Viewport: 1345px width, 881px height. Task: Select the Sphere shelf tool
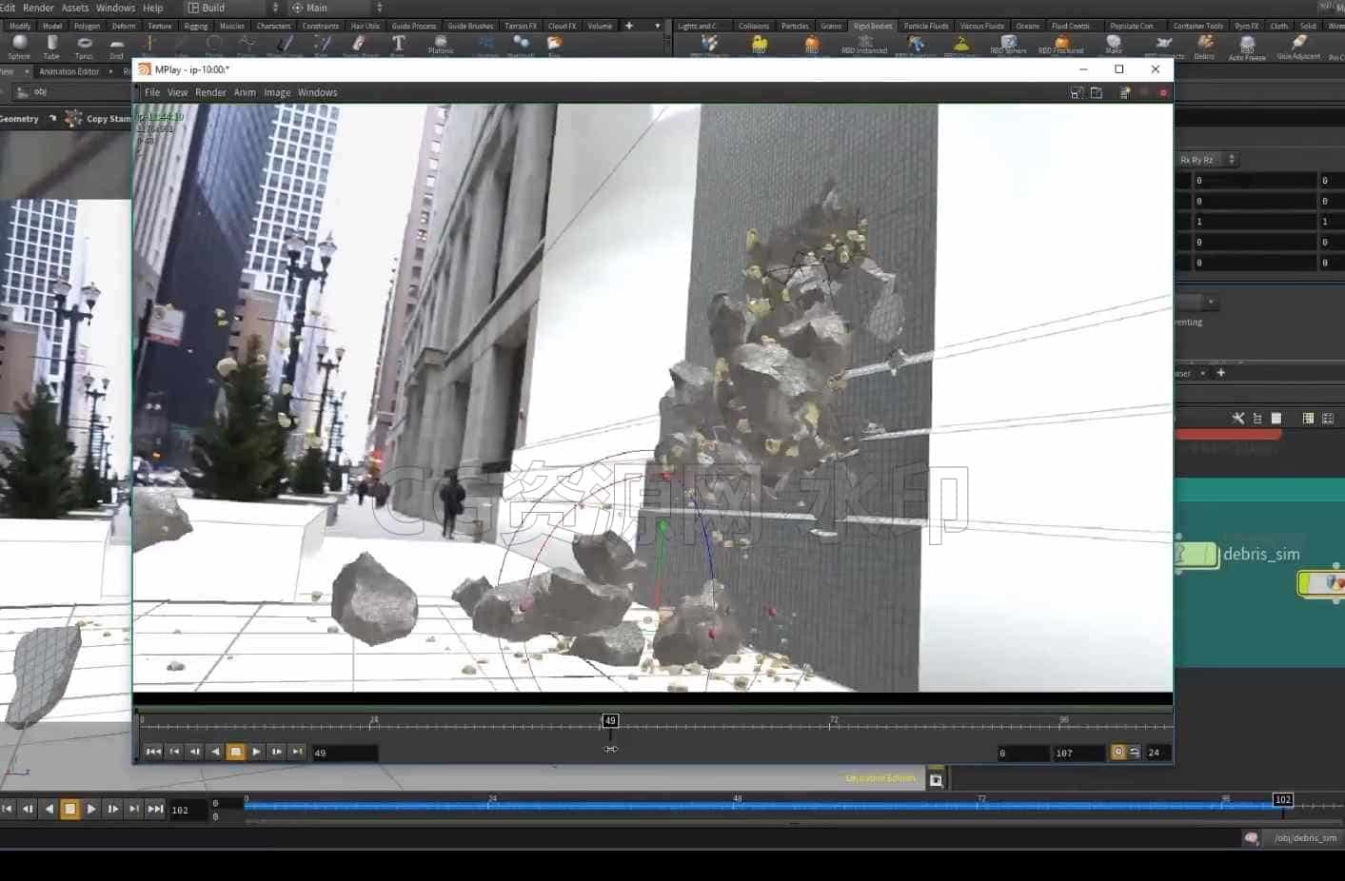[x=19, y=47]
